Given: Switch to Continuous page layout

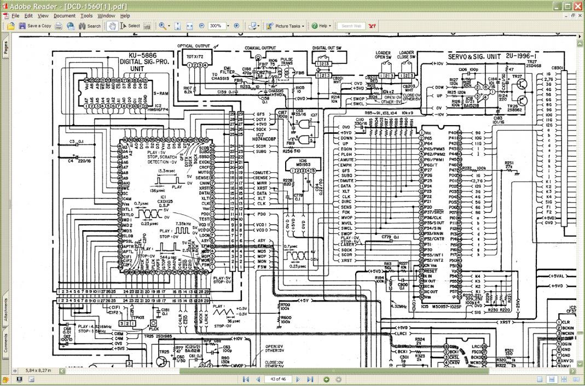Looking at the screenshot, I should [x=552, y=379].
